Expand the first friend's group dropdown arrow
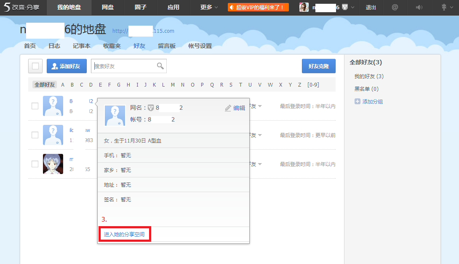Screen dimensions: 459x264 click(260, 106)
